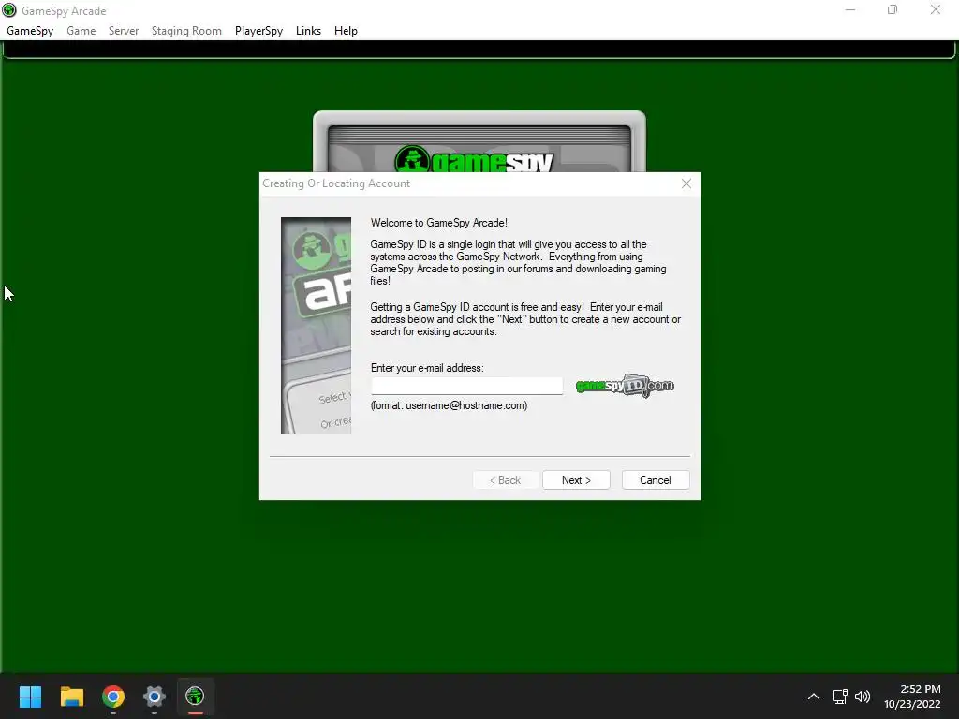Open Settings from the taskbar

click(155, 697)
